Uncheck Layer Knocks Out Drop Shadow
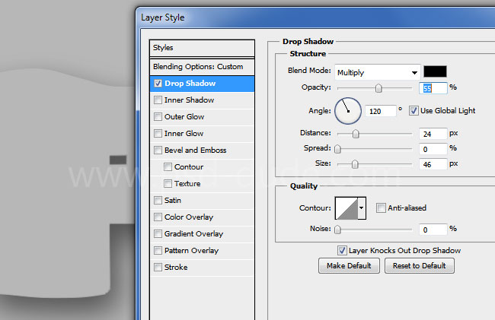The image size is (495, 320). pyautogui.click(x=342, y=250)
